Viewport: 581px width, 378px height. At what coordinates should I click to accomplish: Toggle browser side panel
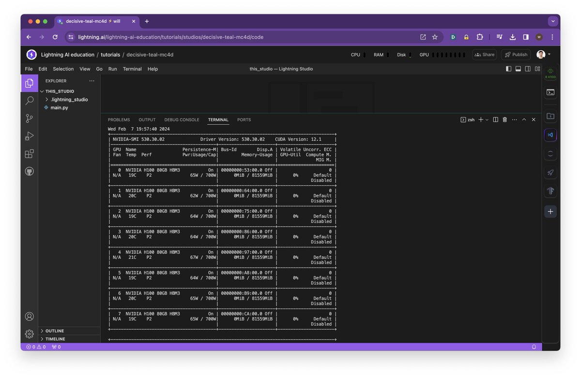click(x=526, y=37)
